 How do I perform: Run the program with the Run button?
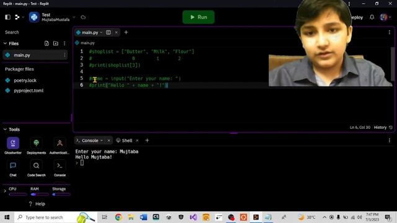point(198,17)
